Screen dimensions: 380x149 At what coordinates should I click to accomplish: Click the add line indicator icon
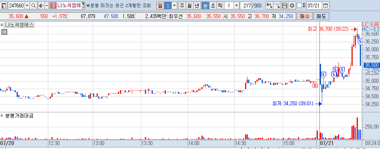(x=277, y=5)
